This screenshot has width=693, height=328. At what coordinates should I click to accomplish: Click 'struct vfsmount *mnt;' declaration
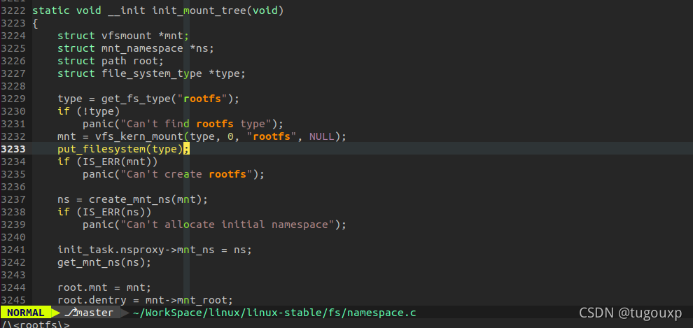(123, 36)
